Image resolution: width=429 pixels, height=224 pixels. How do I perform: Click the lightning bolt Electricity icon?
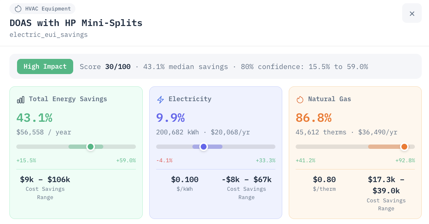point(160,100)
